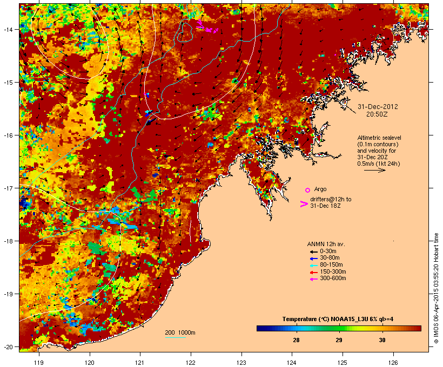The image size is (443, 367).
Task: Click the magenta Argo circle legend marker
Action: (308, 190)
